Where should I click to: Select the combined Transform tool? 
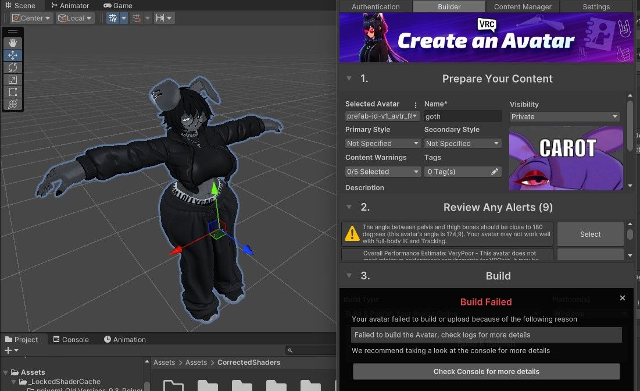tap(13, 104)
